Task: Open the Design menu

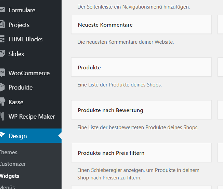Action: (18, 136)
